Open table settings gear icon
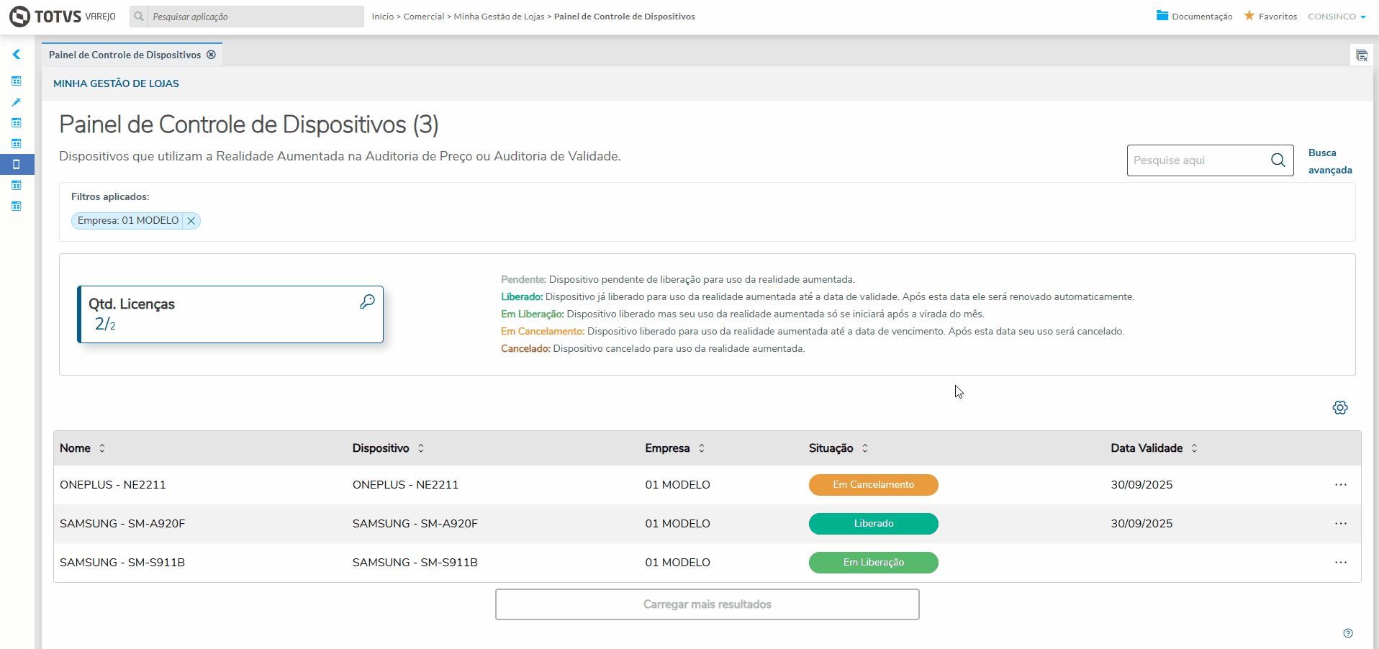Viewport: 1379px width, 649px height. [1339, 408]
